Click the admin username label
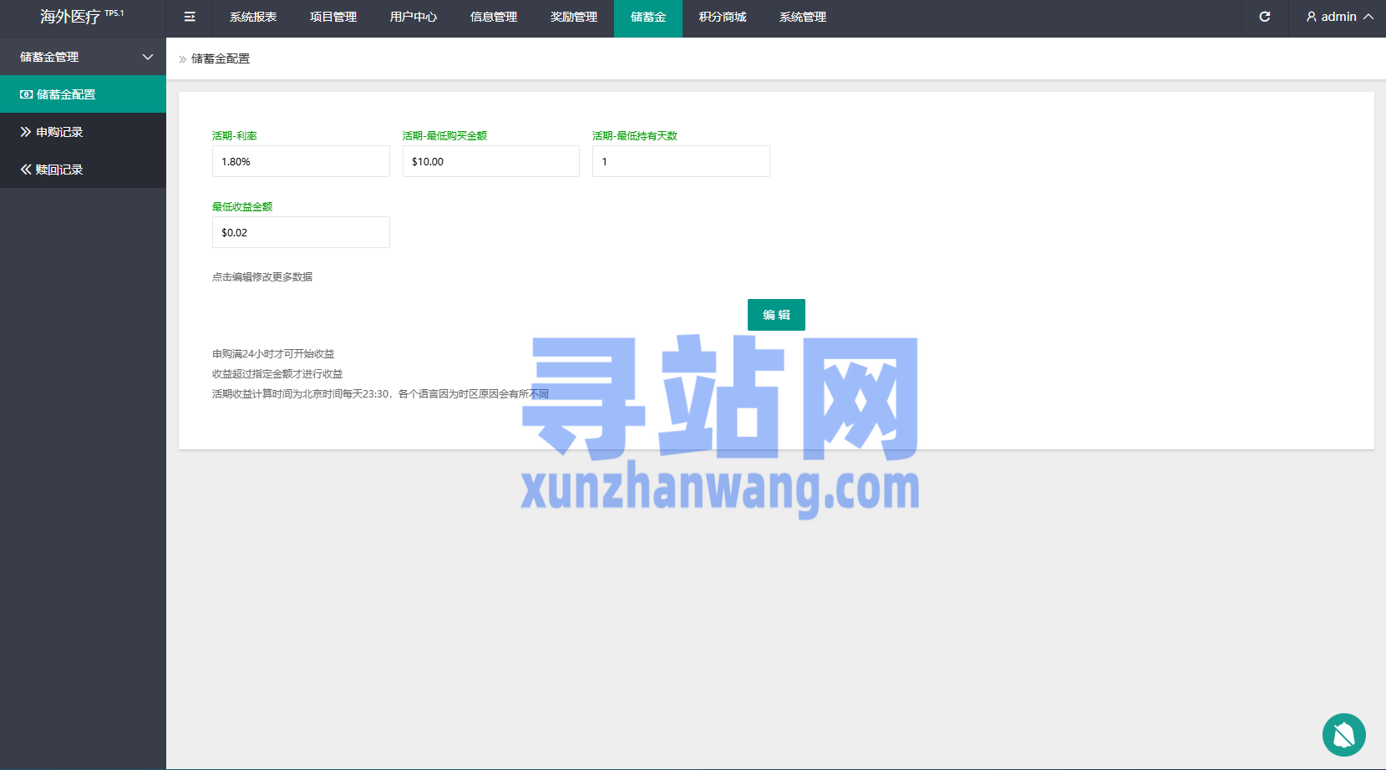Viewport: 1386px width, 770px height. 1338,17
